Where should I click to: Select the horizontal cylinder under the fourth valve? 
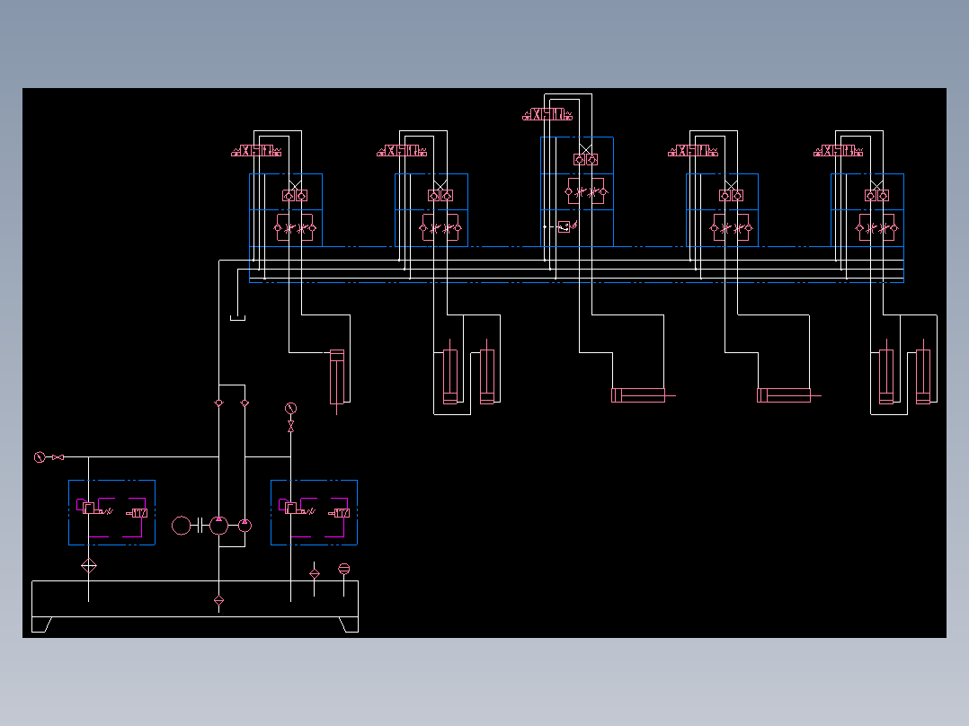pos(788,395)
